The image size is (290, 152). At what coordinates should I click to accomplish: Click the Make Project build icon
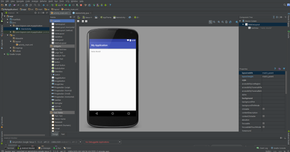click(x=52, y=5)
